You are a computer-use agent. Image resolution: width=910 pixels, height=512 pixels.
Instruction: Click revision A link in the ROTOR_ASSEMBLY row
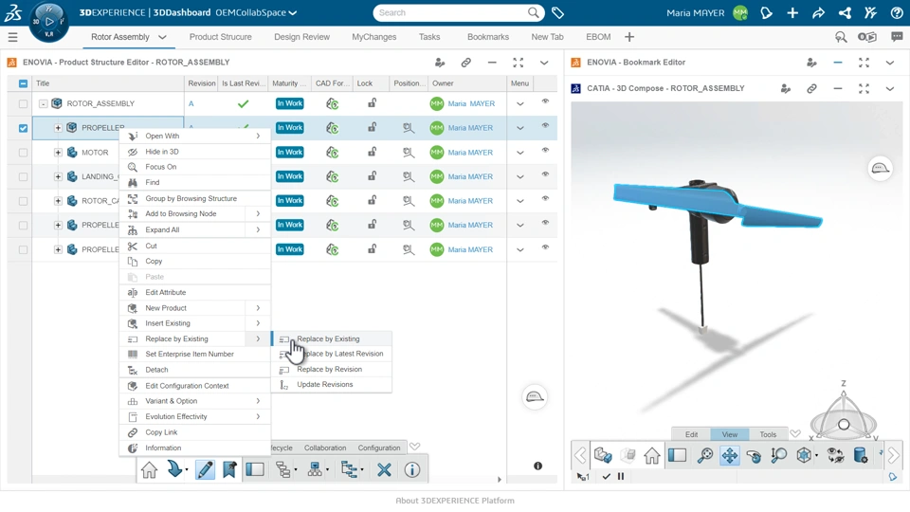[191, 104]
